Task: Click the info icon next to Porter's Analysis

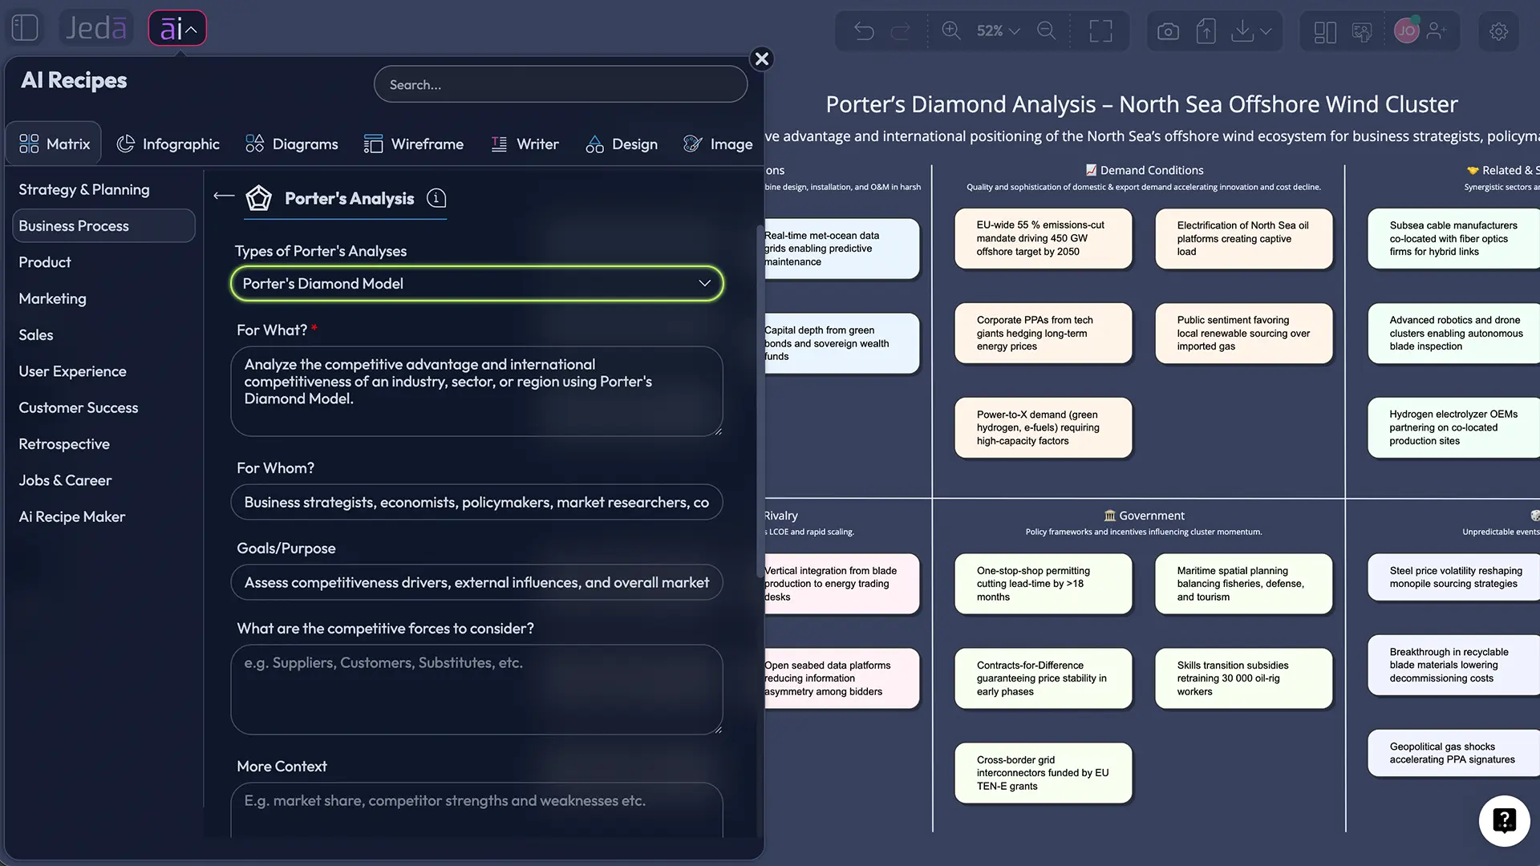Action: (x=436, y=198)
